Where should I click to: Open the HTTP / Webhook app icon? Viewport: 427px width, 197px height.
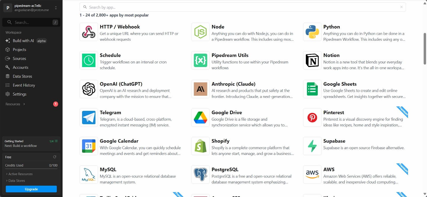[89, 32]
